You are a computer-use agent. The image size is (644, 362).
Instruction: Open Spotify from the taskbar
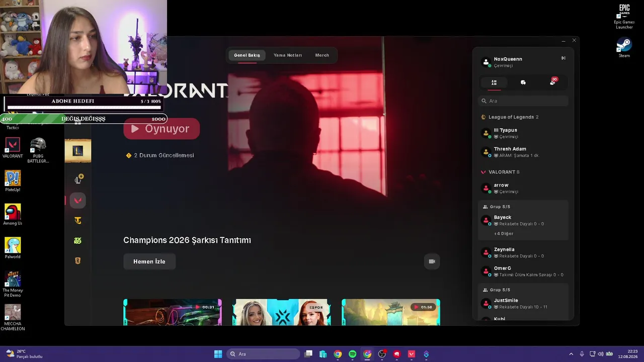point(352,354)
